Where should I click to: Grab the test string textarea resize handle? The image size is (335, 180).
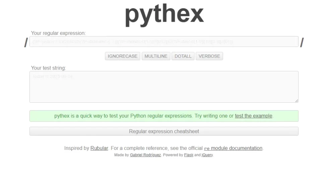coord(296,101)
